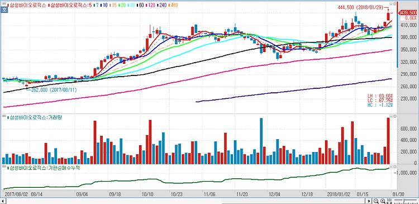Click the 600,000 volume axis label
The image size is (419, 204).
tap(409, 129)
